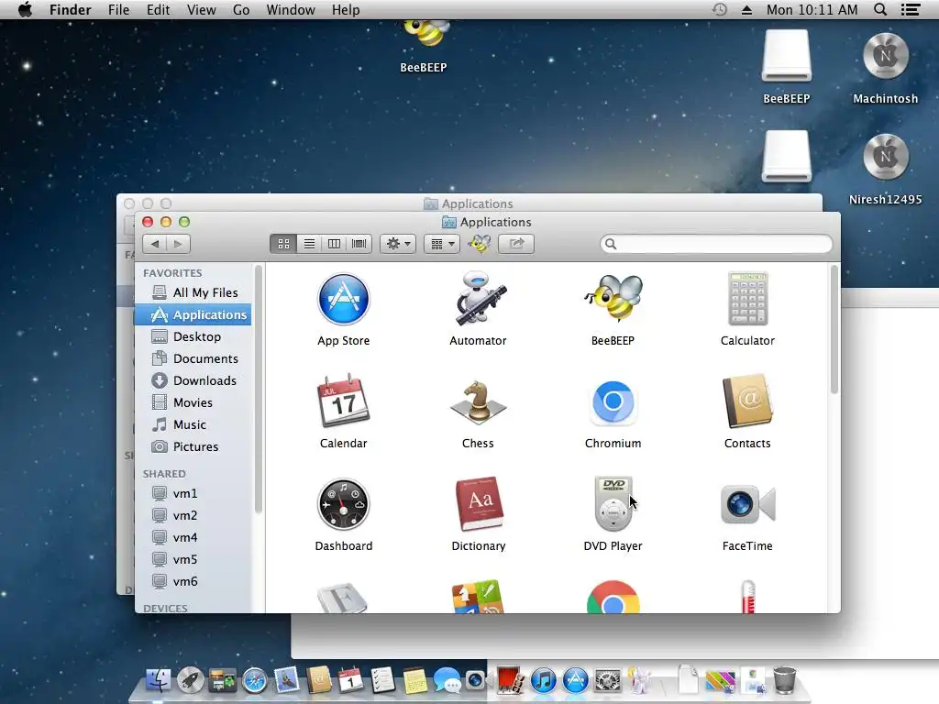Click the Share button in toolbar
Image resolution: width=939 pixels, height=704 pixels.
tap(516, 244)
